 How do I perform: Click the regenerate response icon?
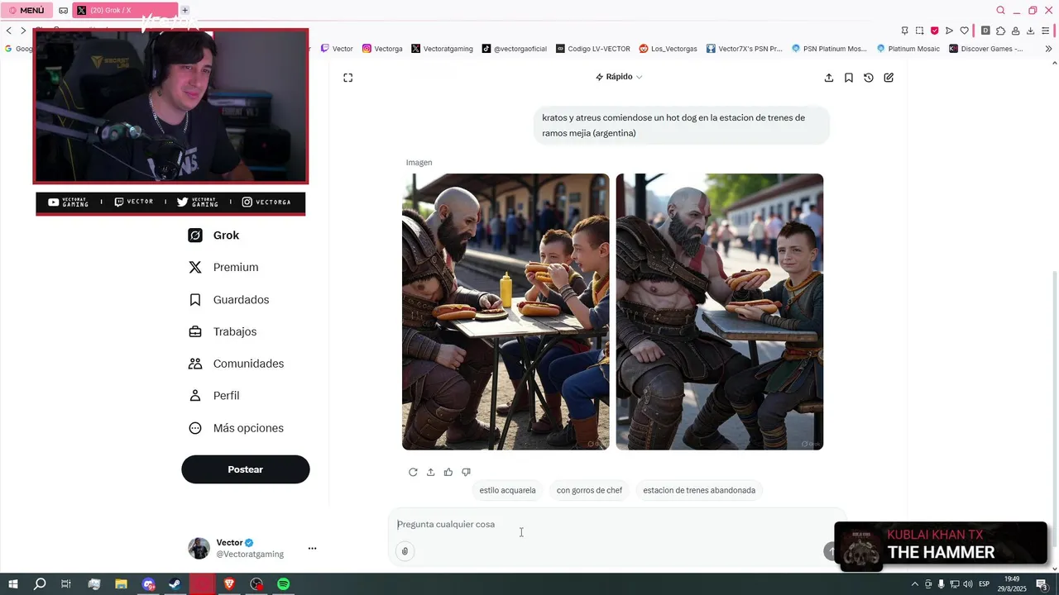pyautogui.click(x=413, y=472)
